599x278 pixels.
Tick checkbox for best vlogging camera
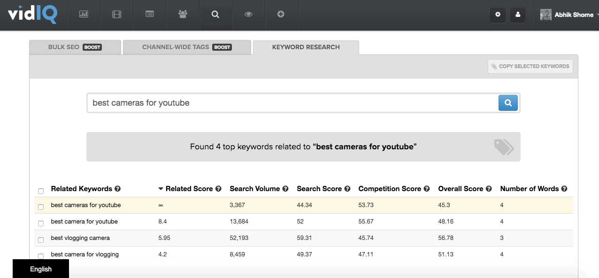(x=41, y=240)
